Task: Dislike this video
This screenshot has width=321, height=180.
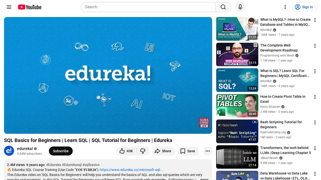Action: click(x=143, y=151)
